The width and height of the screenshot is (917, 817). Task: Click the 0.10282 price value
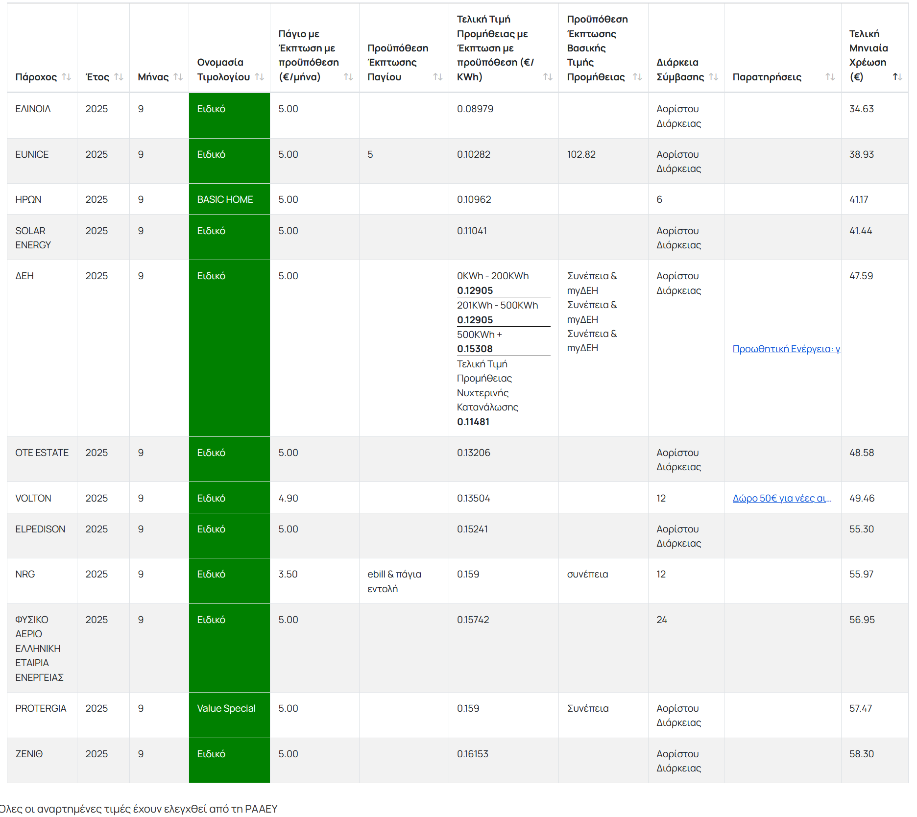point(474,154)
